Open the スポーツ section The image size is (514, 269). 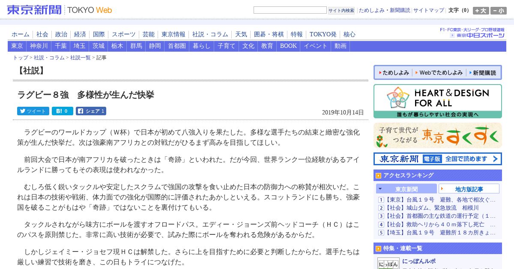124,34
